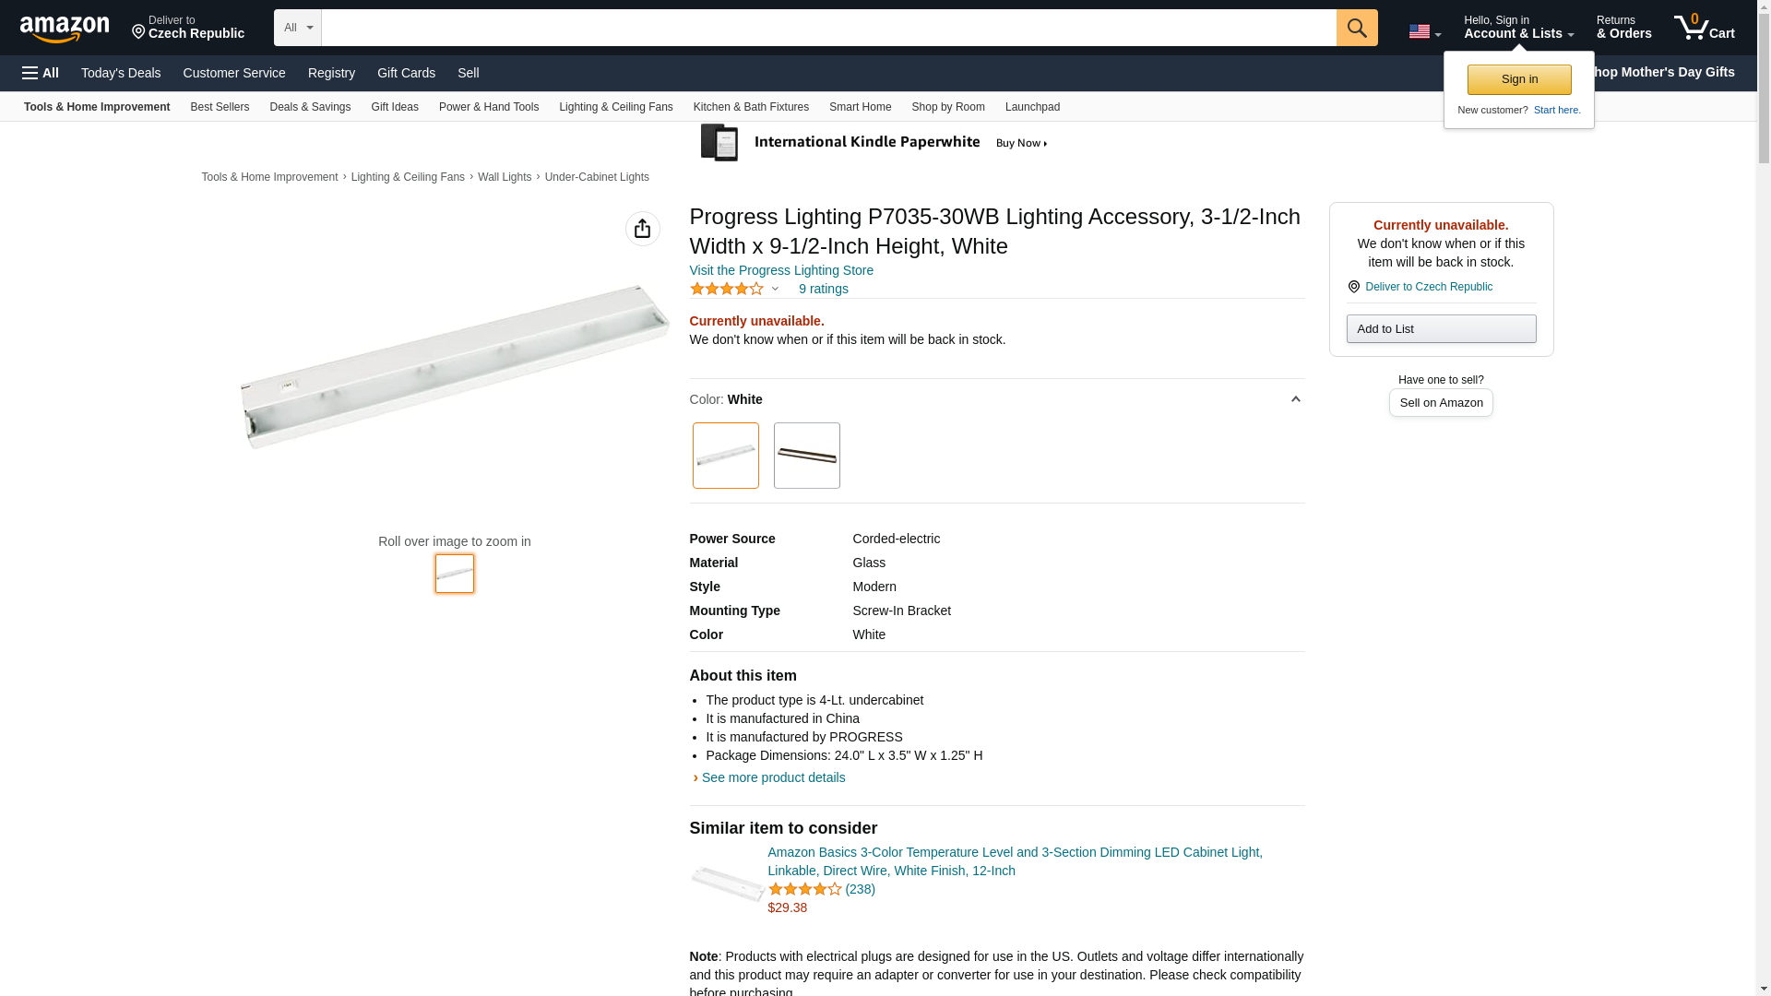Expand the Account & Lists dropdown
1771x996 pixels.
(x=1518, y=28)
